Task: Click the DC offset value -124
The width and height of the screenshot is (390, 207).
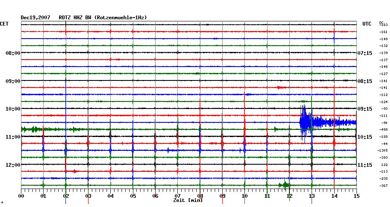Action: pyautogui.click(x=383, y=102)
